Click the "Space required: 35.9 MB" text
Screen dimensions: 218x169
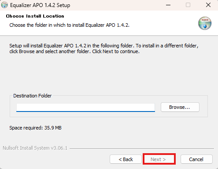[35, 128]
